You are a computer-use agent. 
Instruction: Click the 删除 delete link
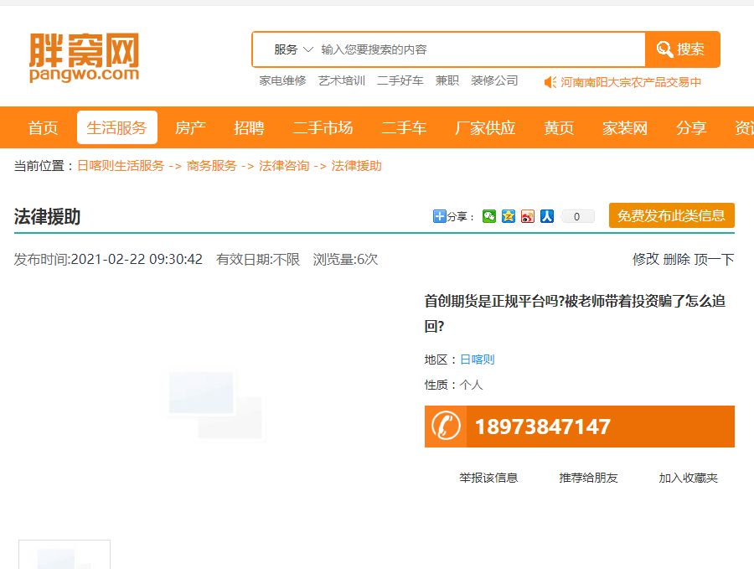[x=677, y=260]
